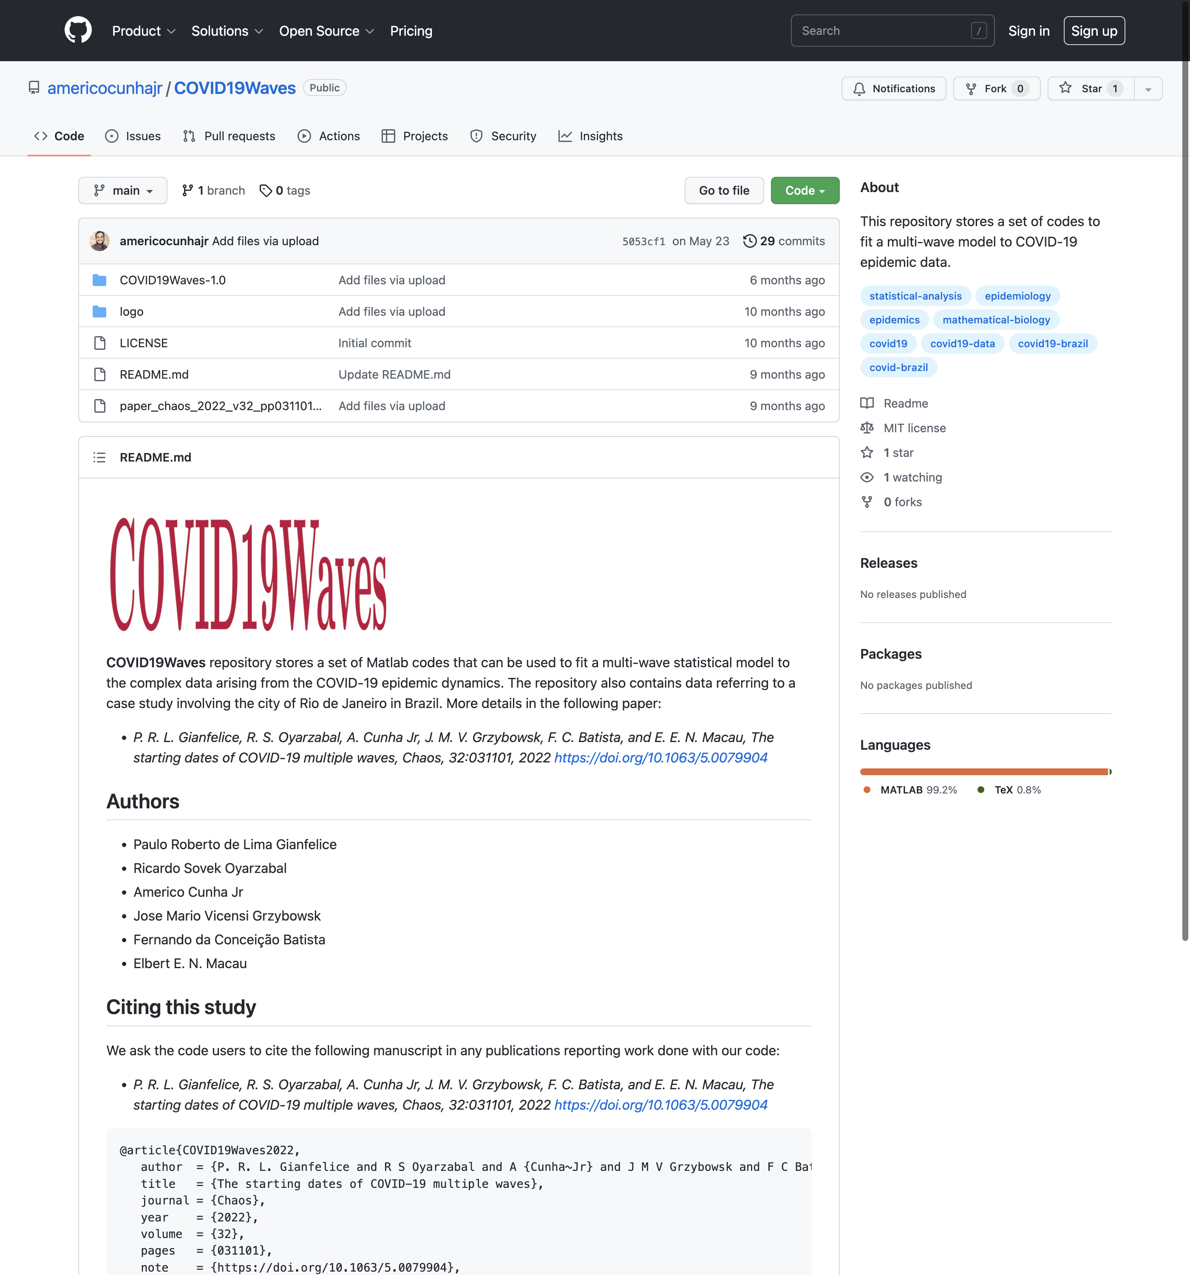
Task: Click the MATLAB languages bar segment
Action: click(983, 771)
